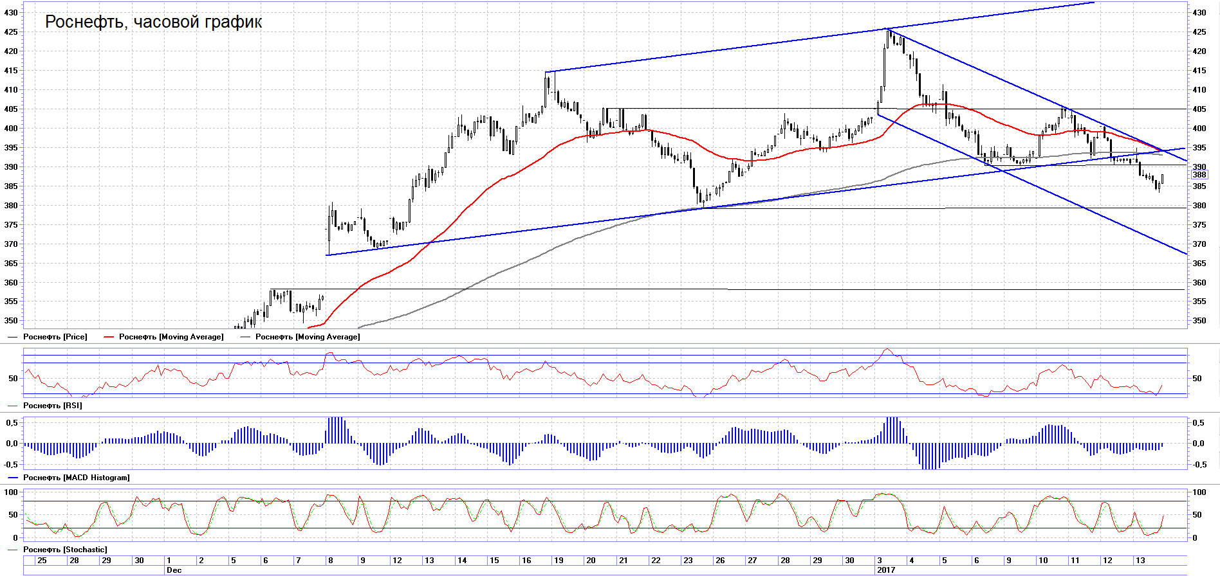
Task: Click the date '21' on the time axis
Action: click(x=623, y=561)
